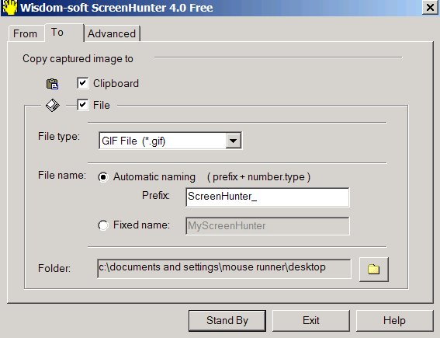Viewport: 440px width, 338px height.
Task: Click the Fixed name MyScreenHunter field
Action: (x=268, y=225)
